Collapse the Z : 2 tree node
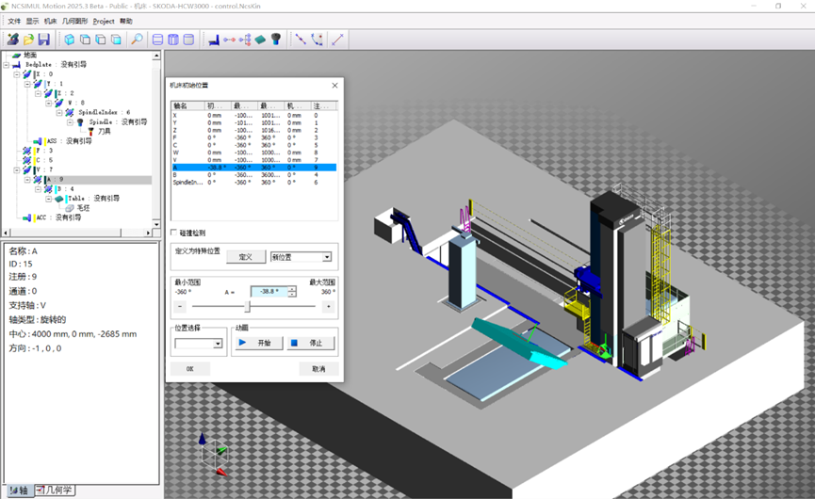815x499 pixels. tap(38, 93)
